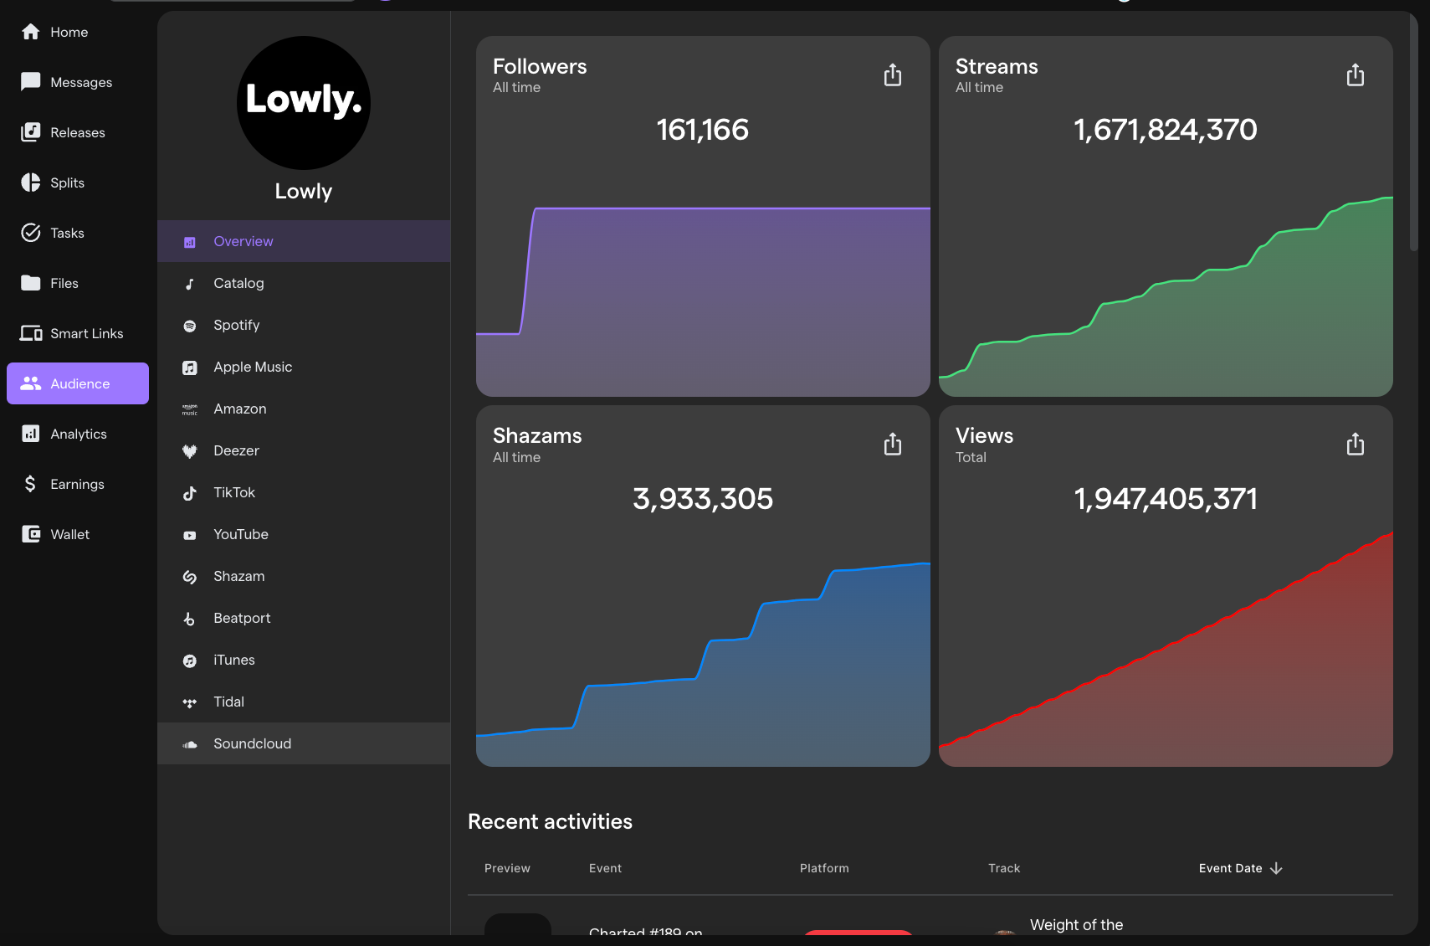Click the Tasks checkmark circle icon
This screenshot has height=946, width=1430.
(31, 233)
